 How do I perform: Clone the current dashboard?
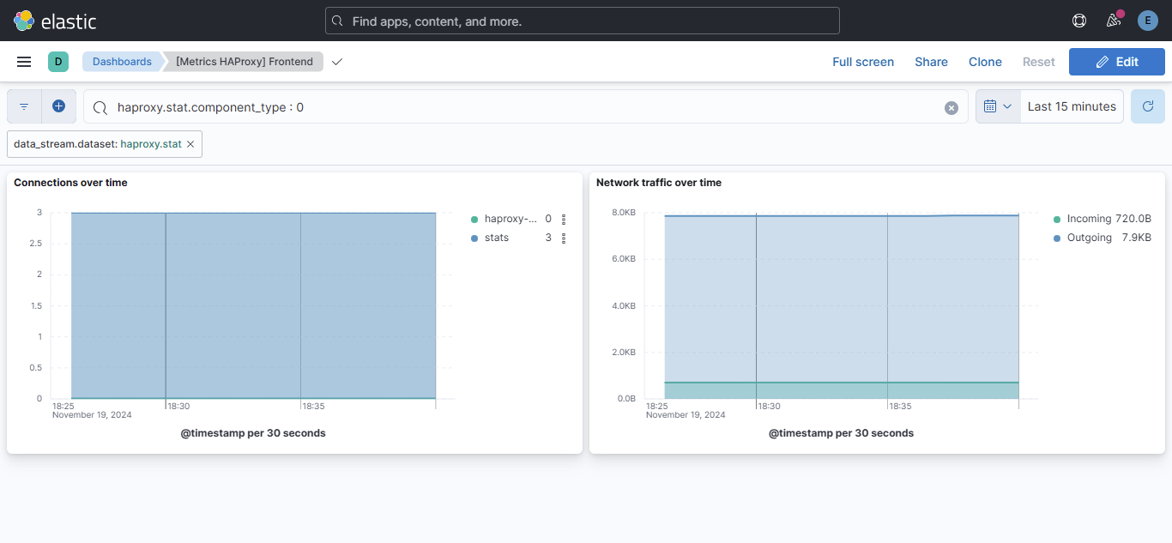(x=985, y=61)
